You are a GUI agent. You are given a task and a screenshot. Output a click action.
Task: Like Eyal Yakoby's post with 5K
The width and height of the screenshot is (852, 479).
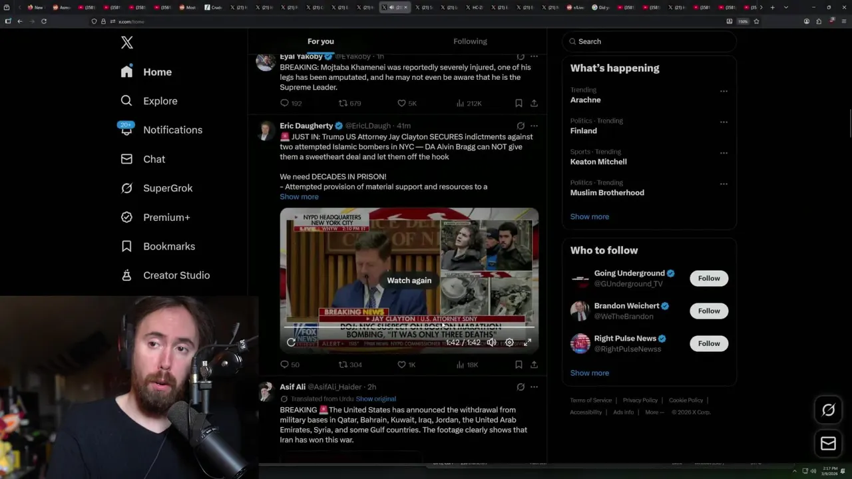pyautogui.click(x=407, y=103)
